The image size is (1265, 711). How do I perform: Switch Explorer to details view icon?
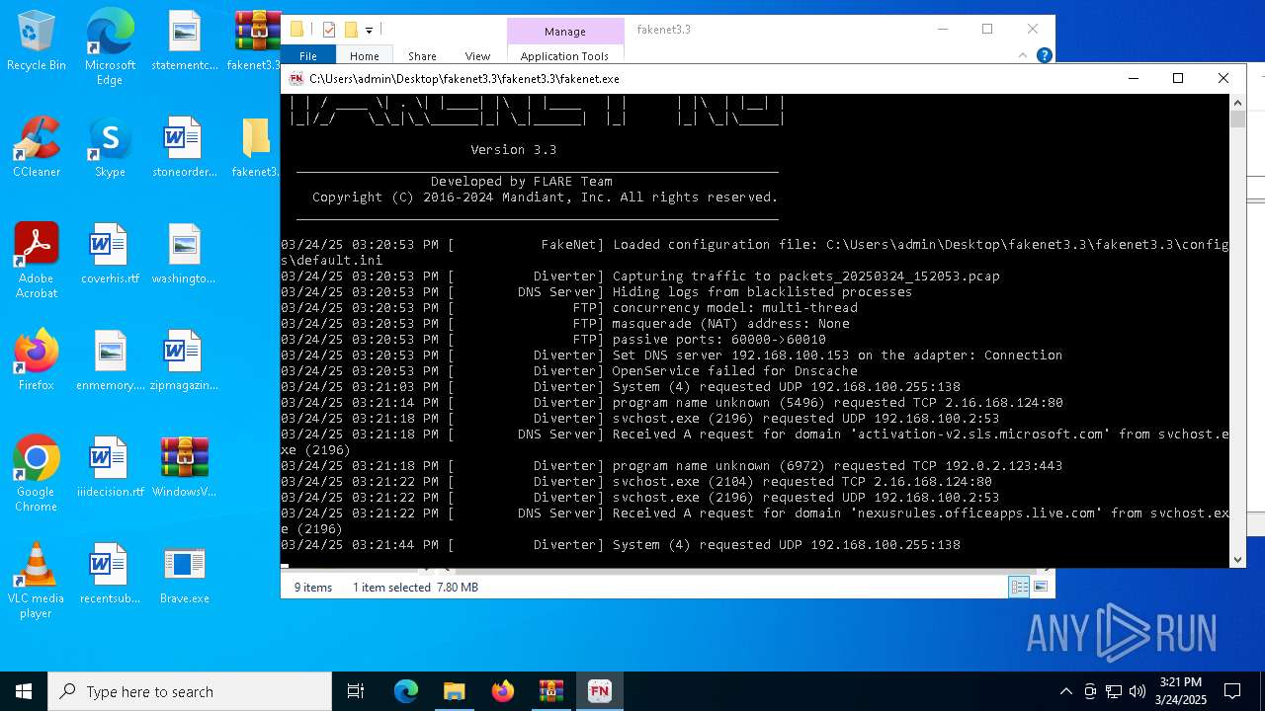point(1019,587)
